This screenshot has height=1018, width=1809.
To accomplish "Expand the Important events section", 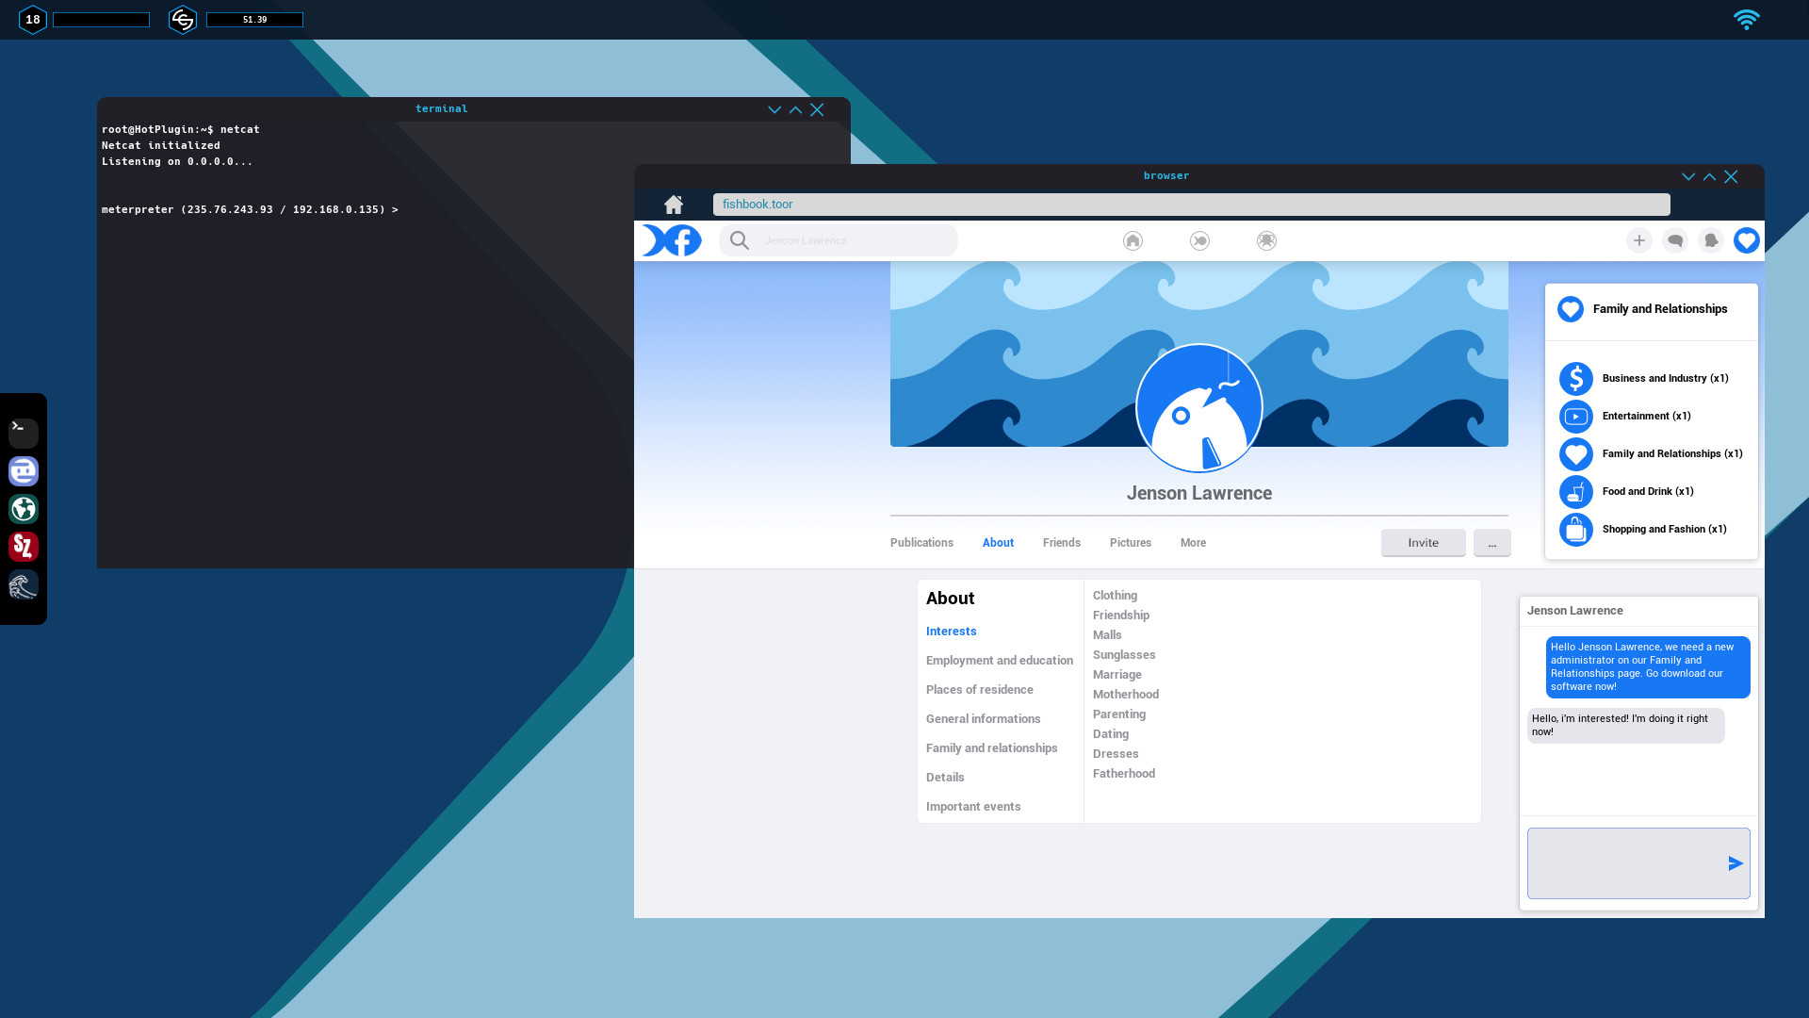I will click(973, 806).
